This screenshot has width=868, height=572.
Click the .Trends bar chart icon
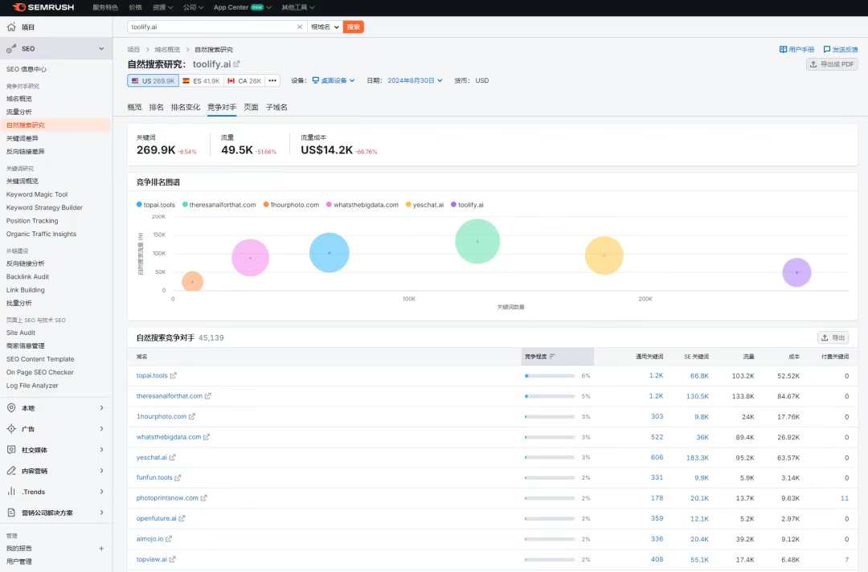tap(11, 491)
